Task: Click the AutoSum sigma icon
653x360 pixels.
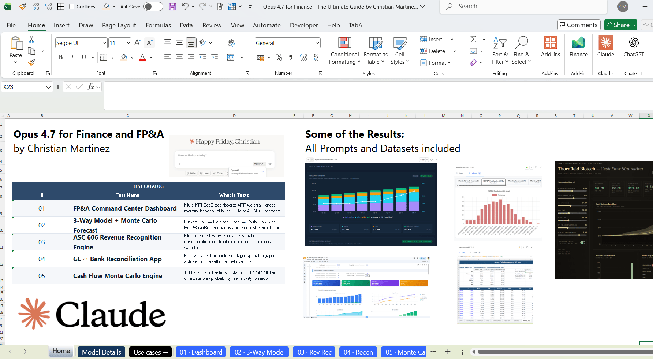Action: pos(473,39)
